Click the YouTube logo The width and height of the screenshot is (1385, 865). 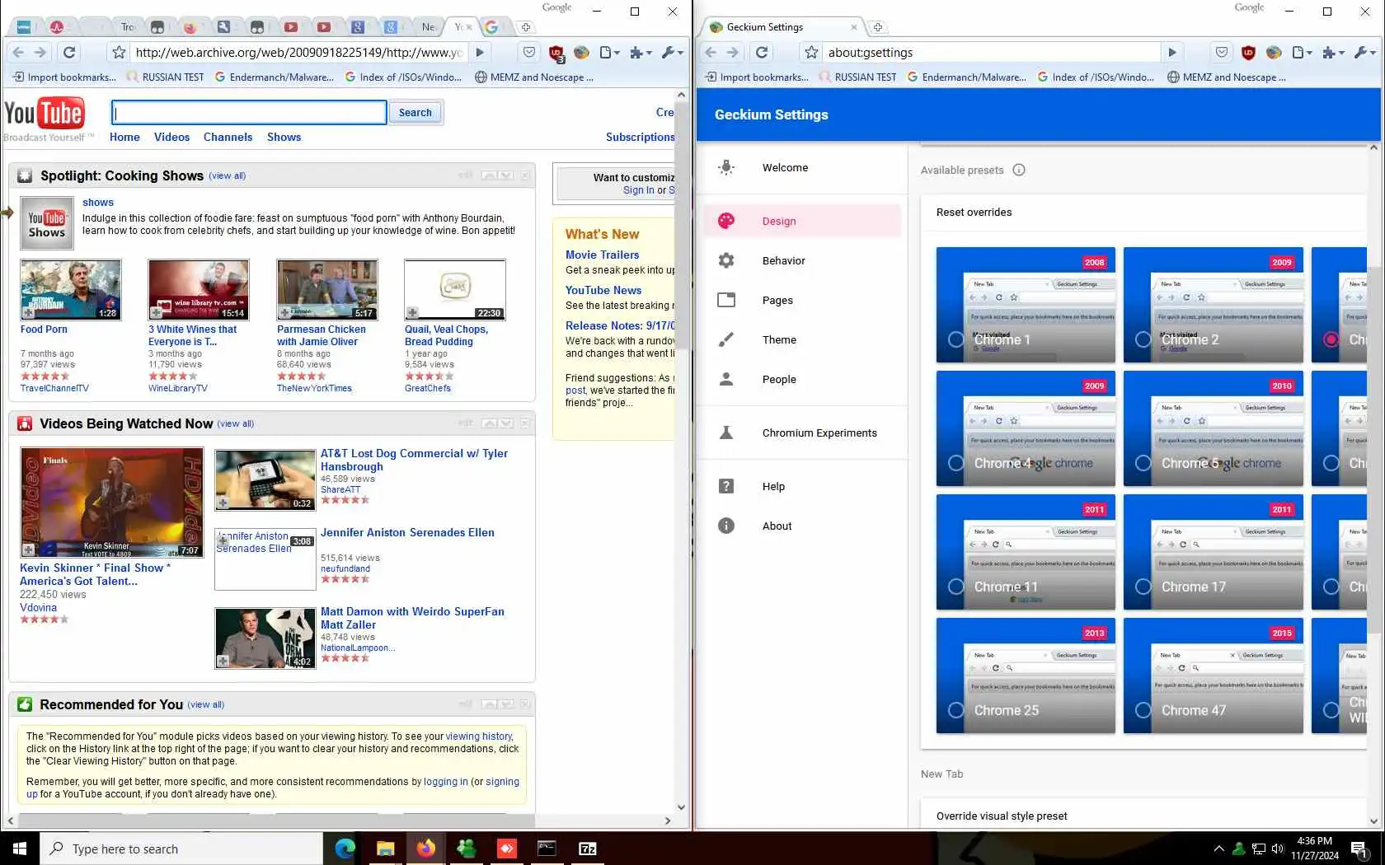44,113
